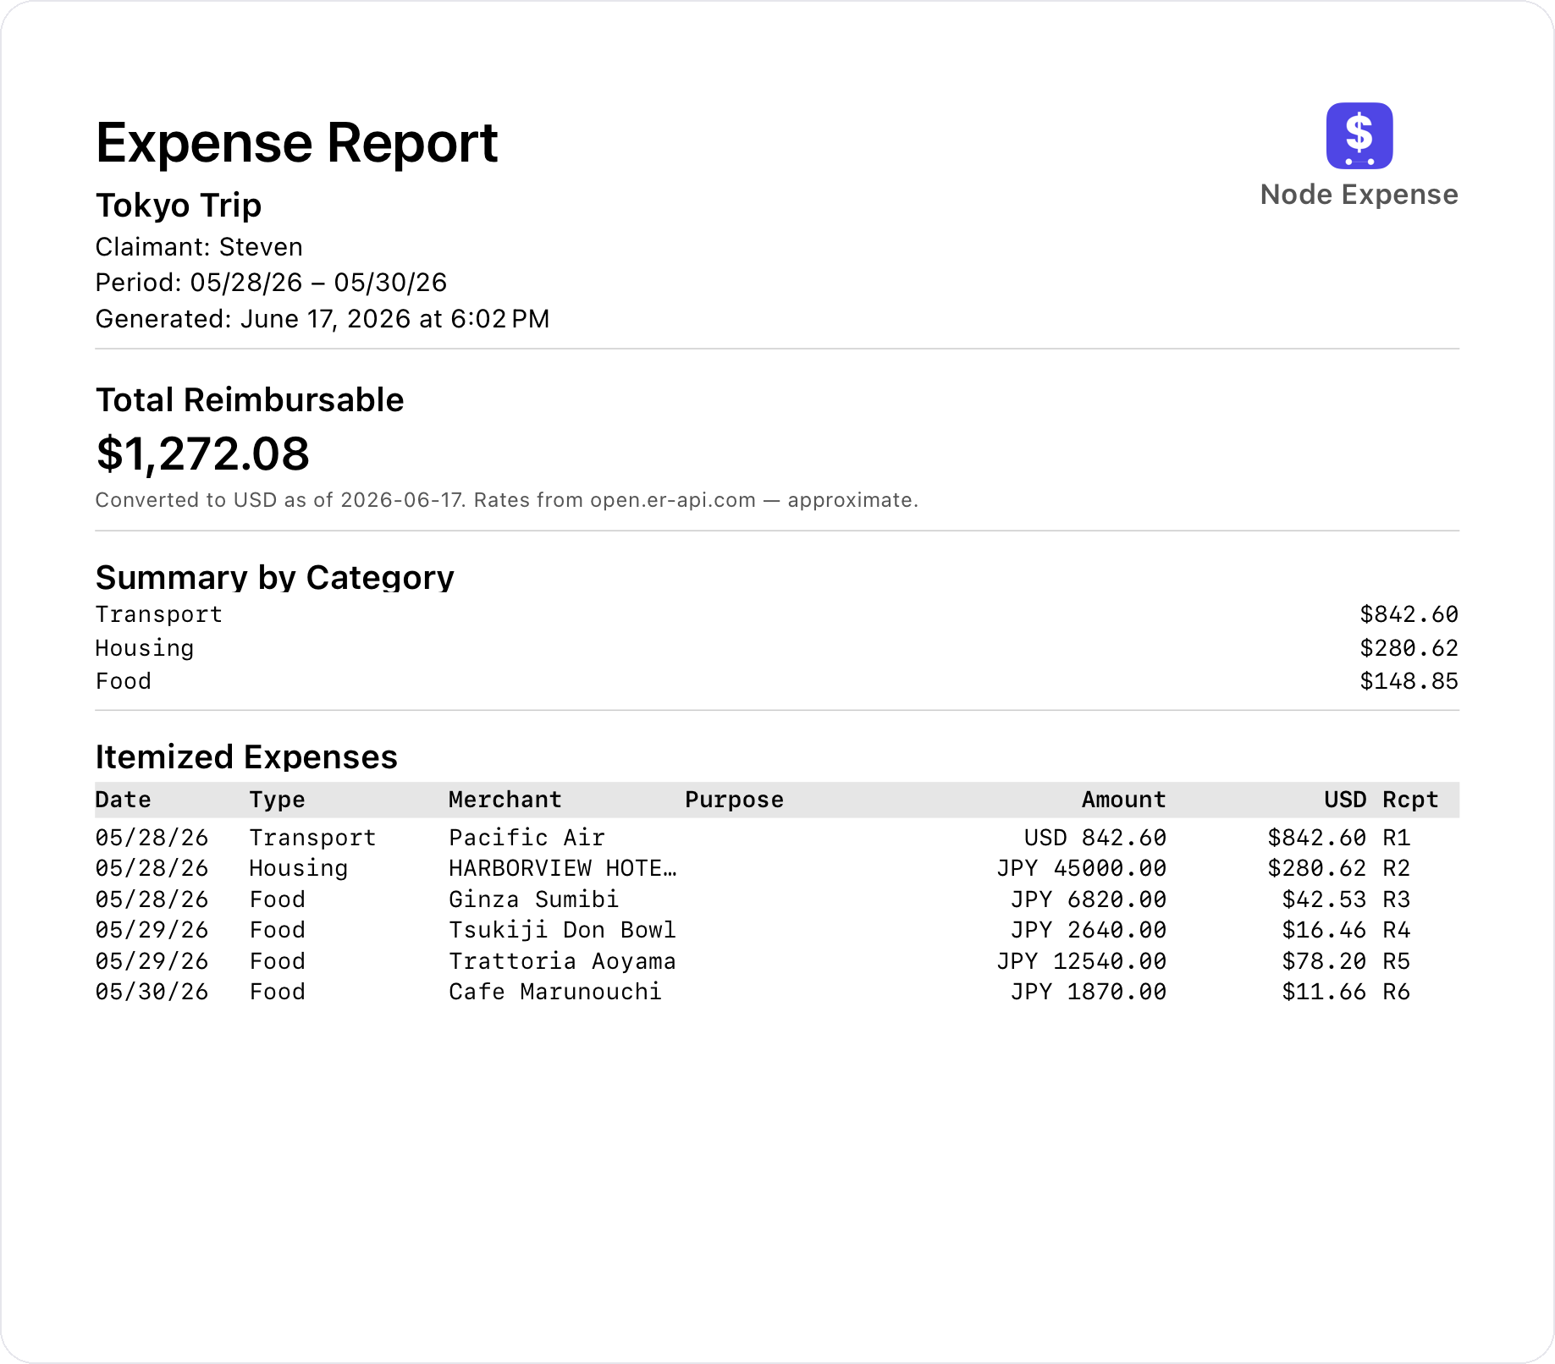Select the 'JPY 2640.00' amount cell

pyautogui.click(x=1089, y=930)
